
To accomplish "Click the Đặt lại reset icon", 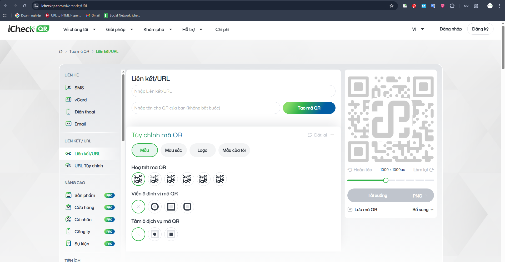I will click(x=310, y=135).
